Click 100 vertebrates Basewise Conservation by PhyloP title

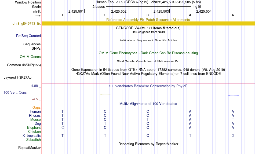click(x=148, y=86)
